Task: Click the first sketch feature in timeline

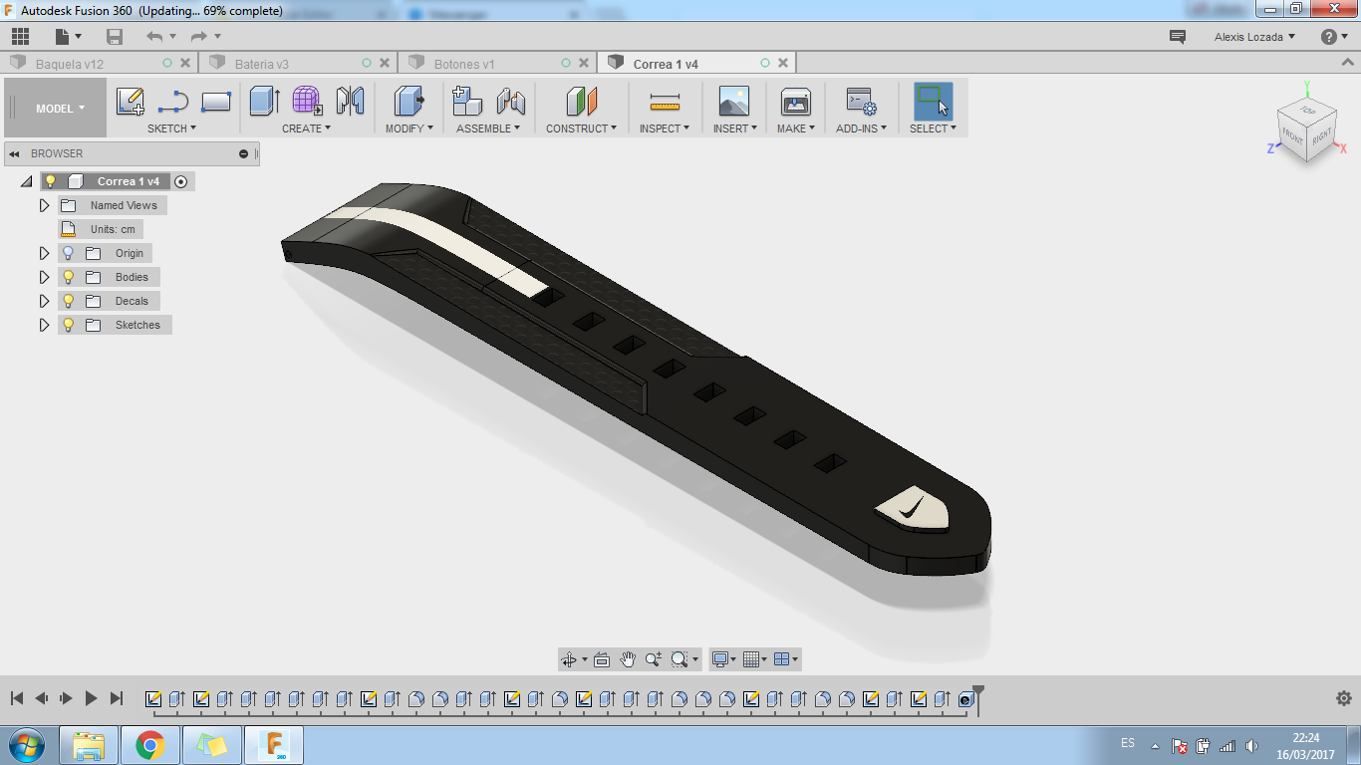Action: pos(153,699)
